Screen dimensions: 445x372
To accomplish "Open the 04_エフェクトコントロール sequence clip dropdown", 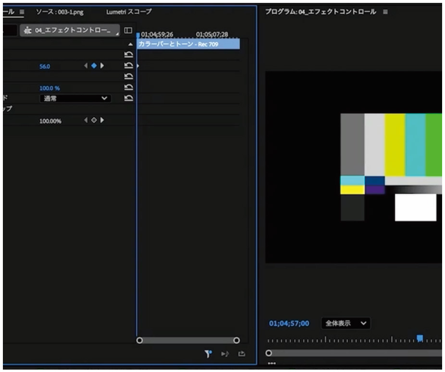I will tap(70, 30).
